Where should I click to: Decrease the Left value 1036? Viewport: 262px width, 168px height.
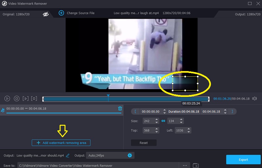189,132
